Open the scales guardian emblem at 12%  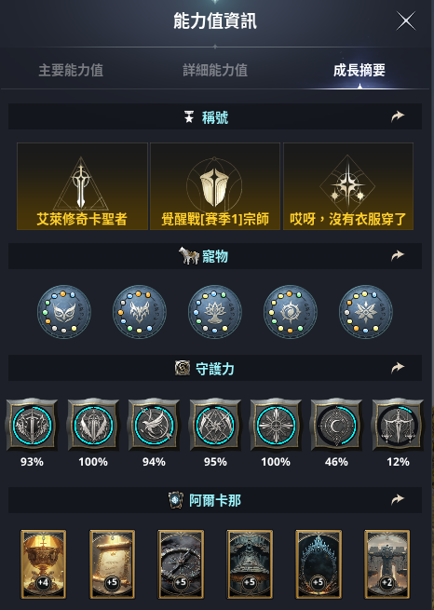398,425
